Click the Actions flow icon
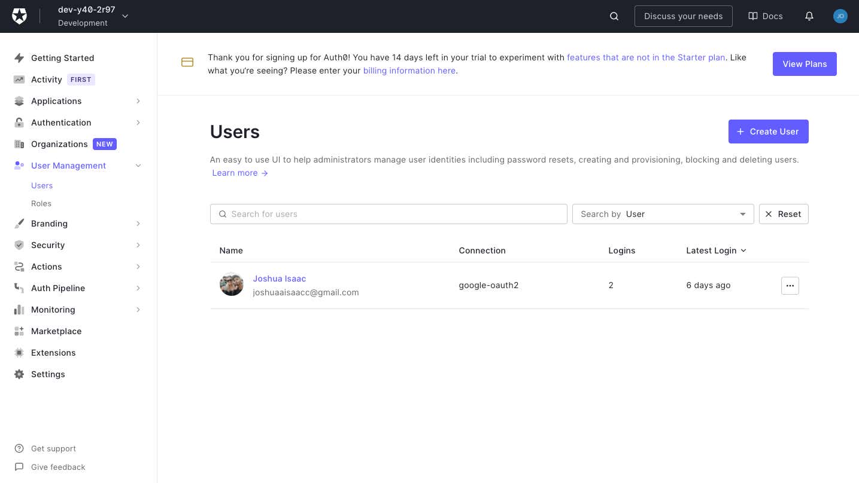Viewport: 859px width, 483px height. tap(19, 267)
